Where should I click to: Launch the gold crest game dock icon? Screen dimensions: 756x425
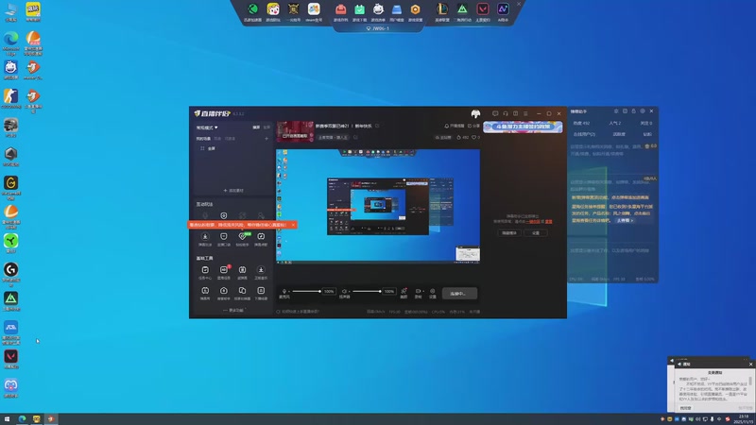click(x=293, y=9)
